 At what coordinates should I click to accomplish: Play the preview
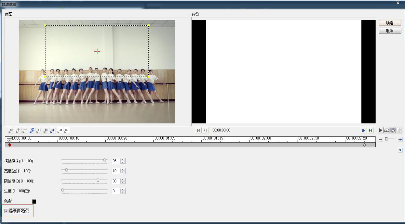pyautogui.click(x=381, y=130)
